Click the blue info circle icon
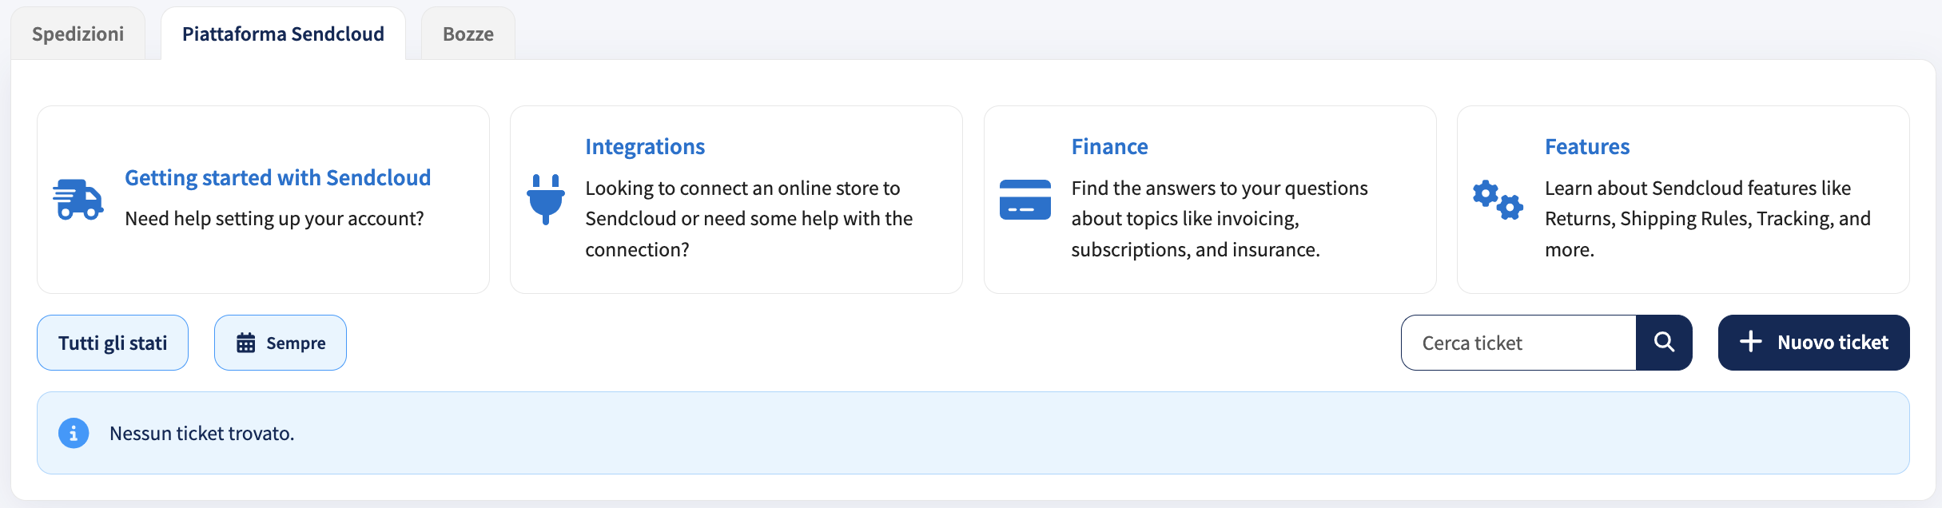The height and width of the screenshot is (508, 1942). tap(74, 433)
